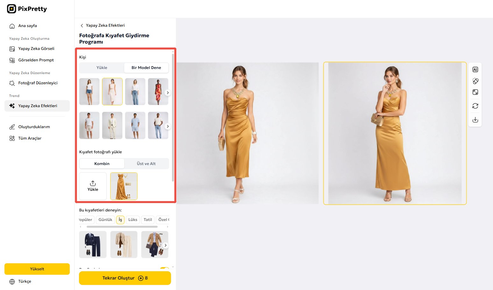Switch to the Yükle person option
This screenshot has width=493, height=290.
click(102, 68)
